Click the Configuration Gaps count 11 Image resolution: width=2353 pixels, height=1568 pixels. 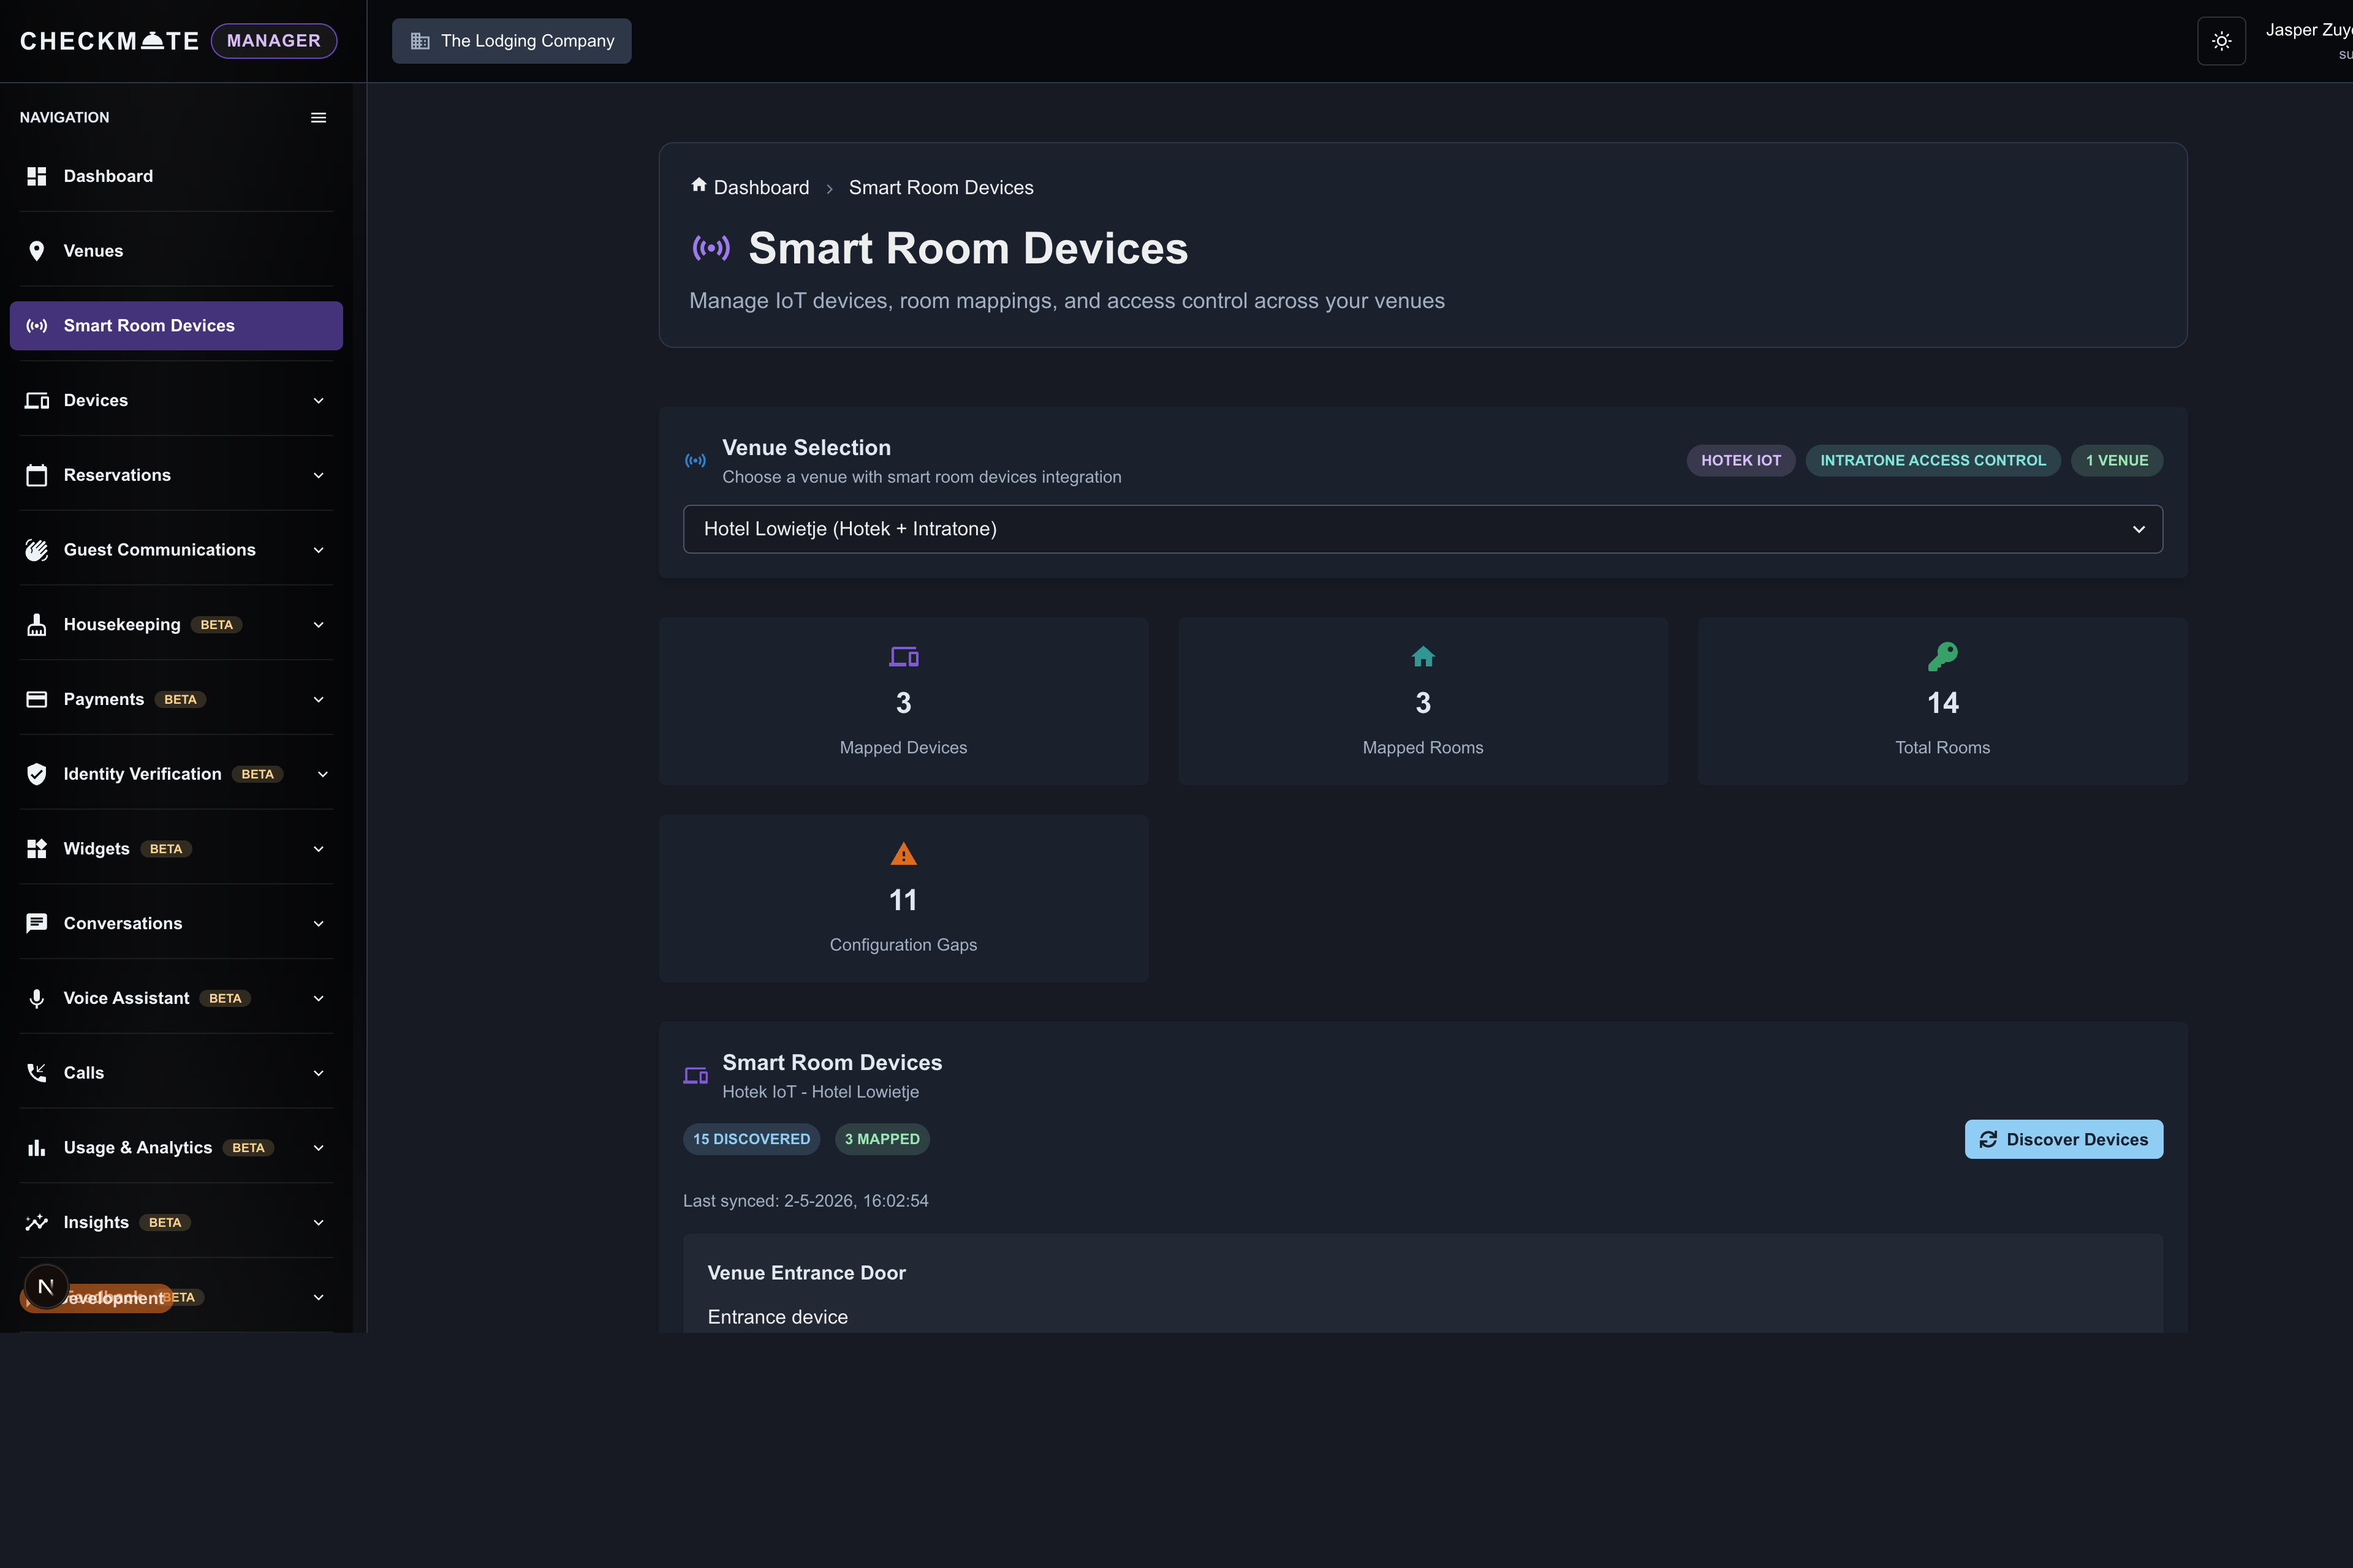pos(903,900)
